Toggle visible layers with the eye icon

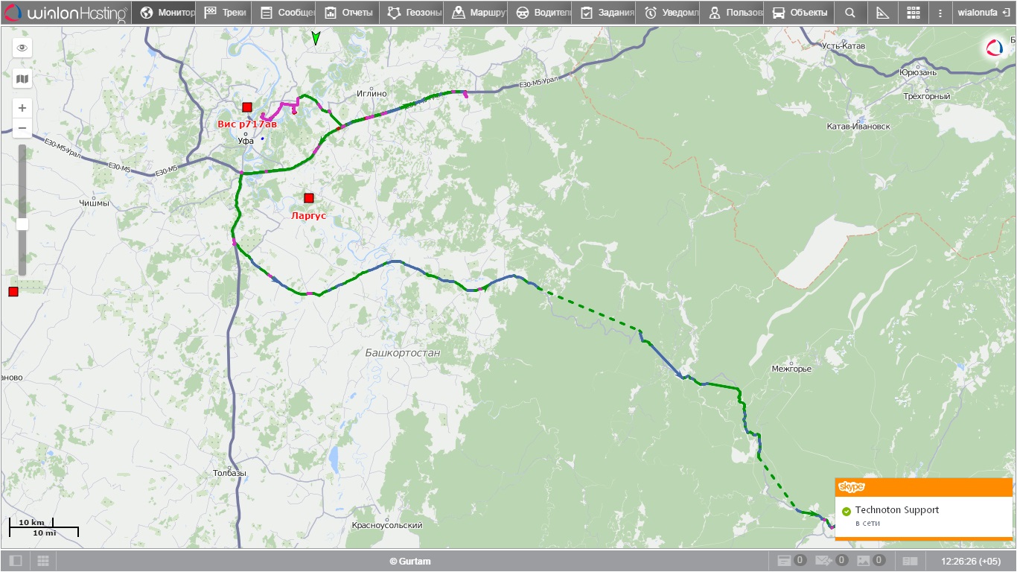pos(22,48)
